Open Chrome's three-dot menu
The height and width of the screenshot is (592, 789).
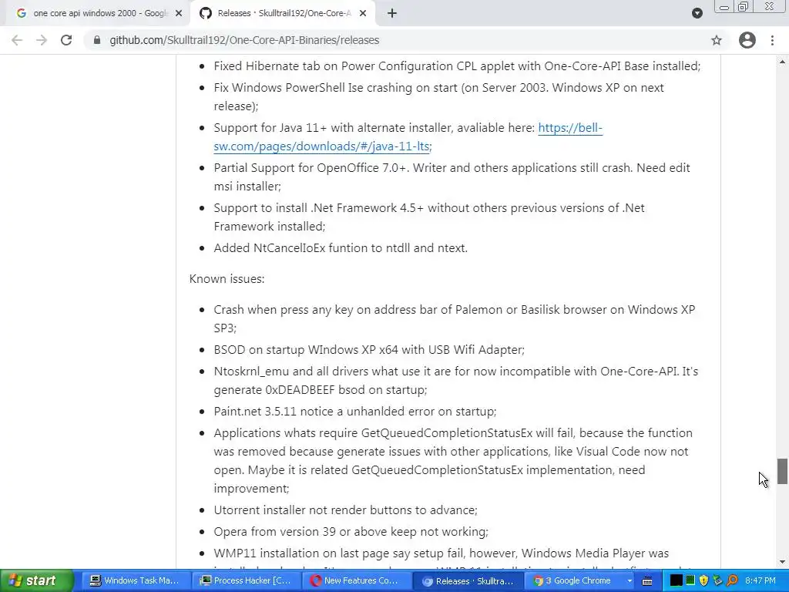point(772,40)
